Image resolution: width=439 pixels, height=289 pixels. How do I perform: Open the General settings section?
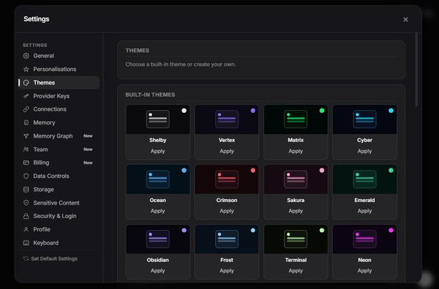click(x=59, y=56)
